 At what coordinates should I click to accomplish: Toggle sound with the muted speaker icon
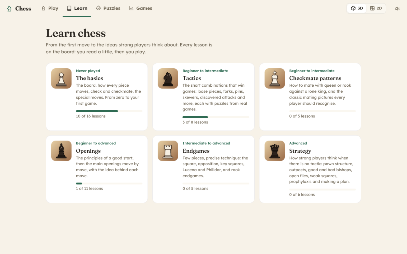(x=397, y=8)
